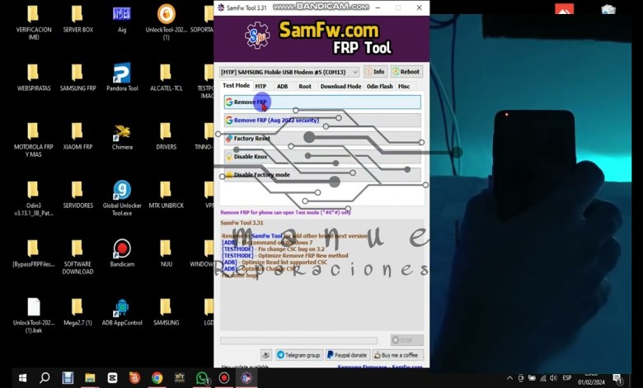
Task: Open the SOFTWARE DOWNLOAD folder
Action: [x=78, y=258]
